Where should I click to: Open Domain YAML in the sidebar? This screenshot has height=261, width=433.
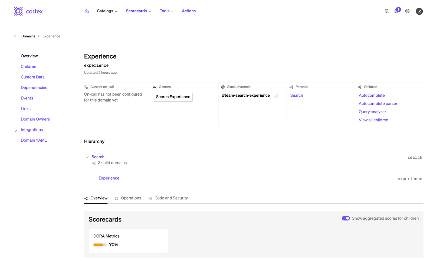(34, 140)
